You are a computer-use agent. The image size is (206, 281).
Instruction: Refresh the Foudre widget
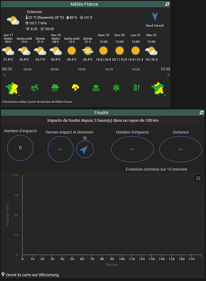(x=201, y=112)
